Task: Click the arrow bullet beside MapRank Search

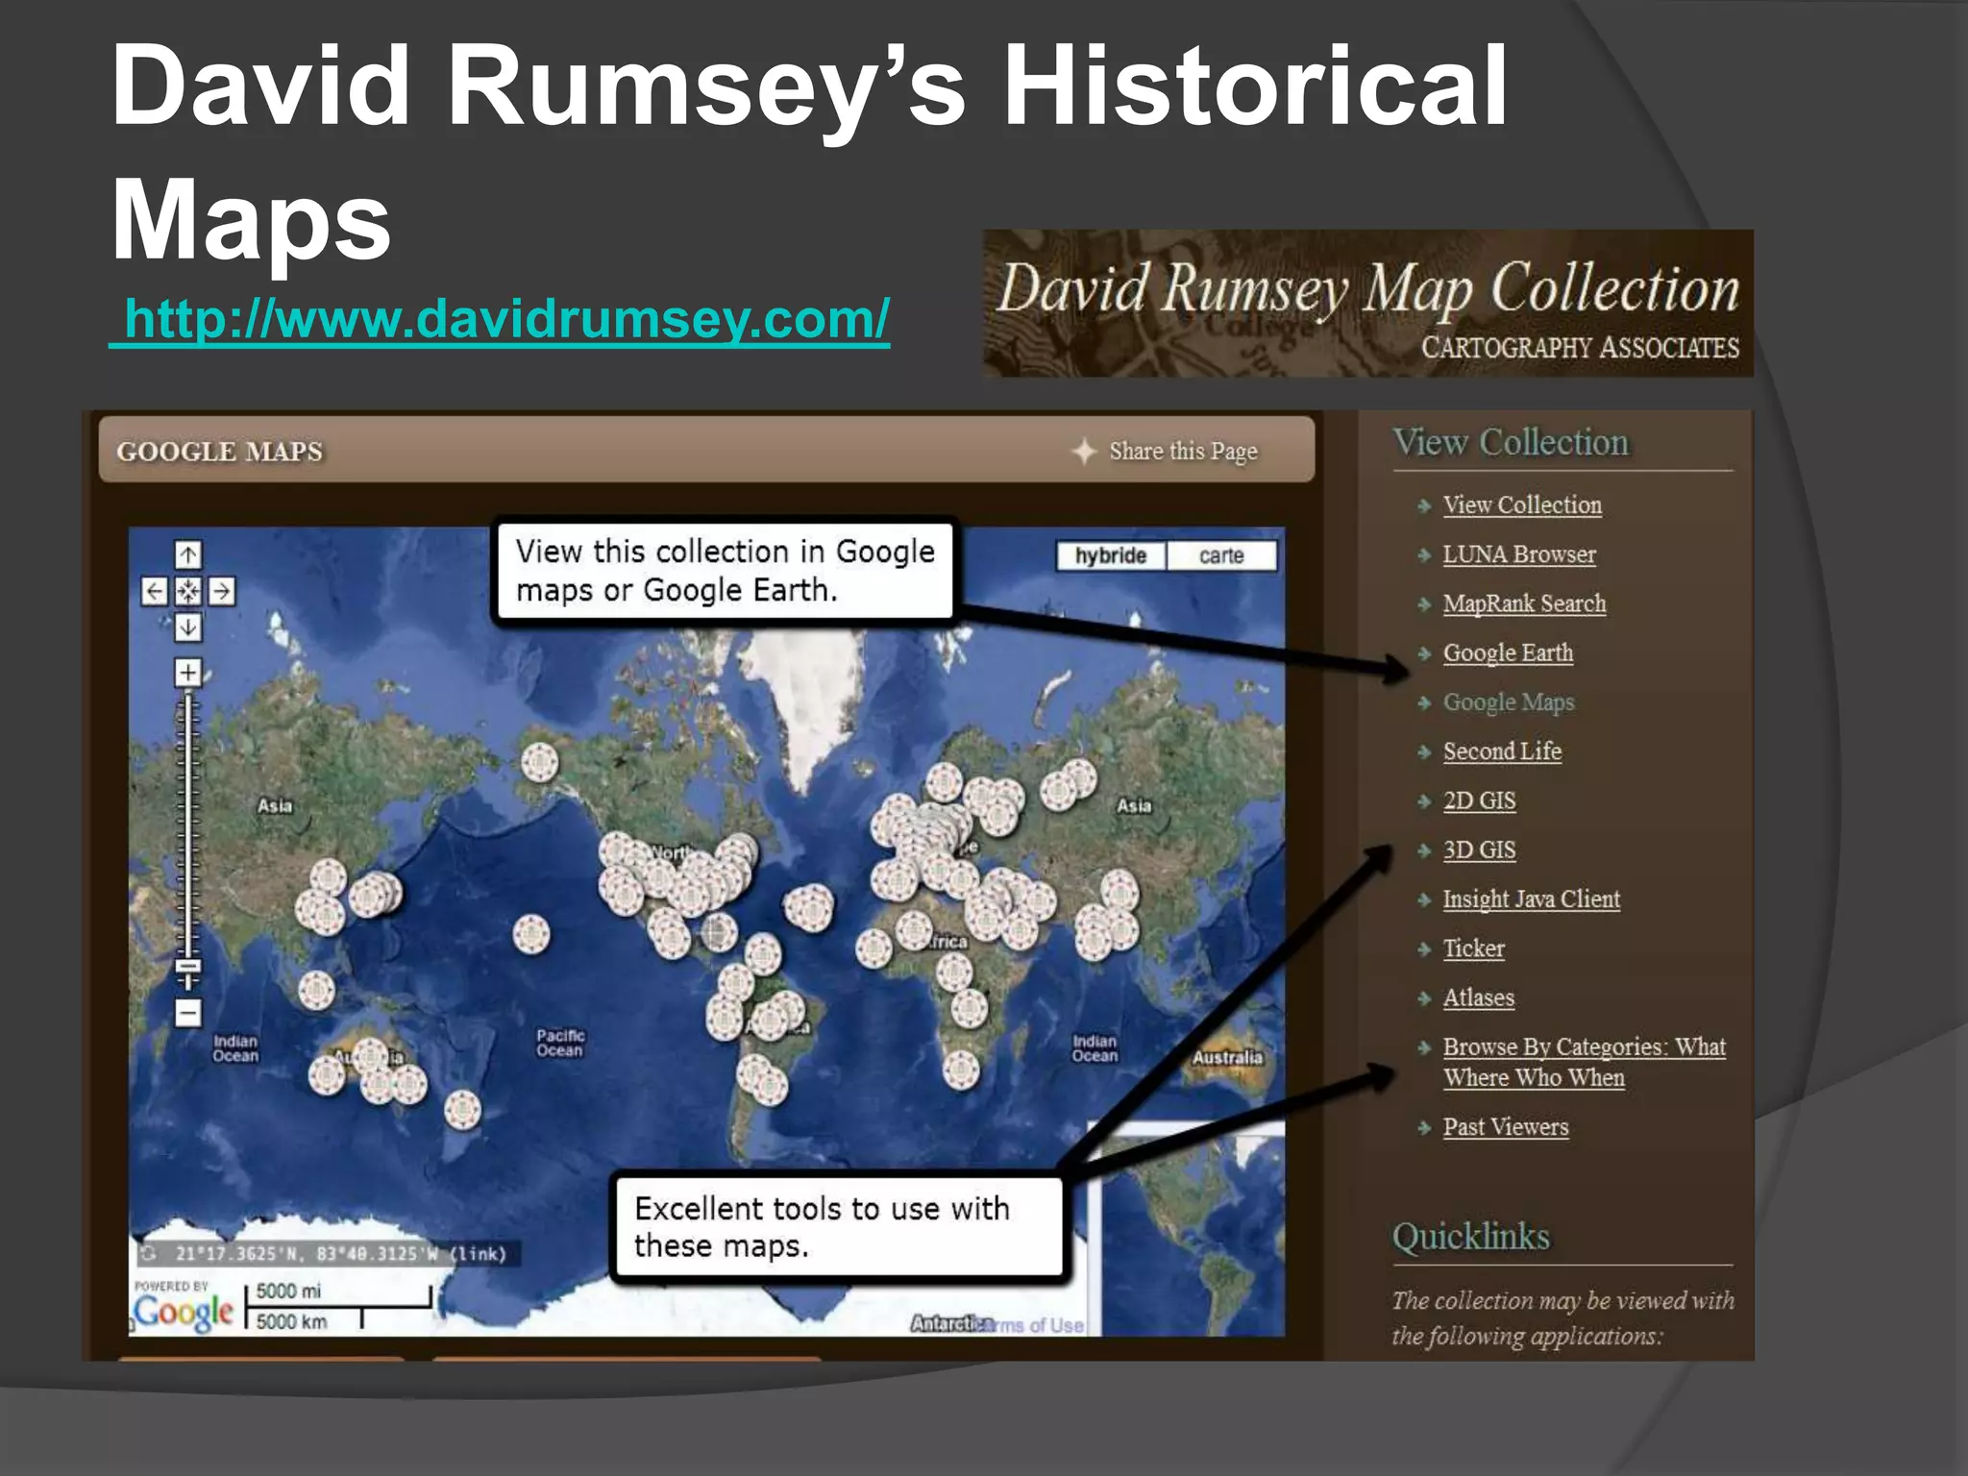Action: pyautogui.click(x=1424, y=603)
